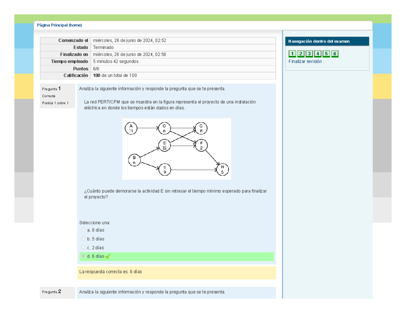406x313 pixels.
Task: Choose radio option b. 5 días
Action: [83, 239]
